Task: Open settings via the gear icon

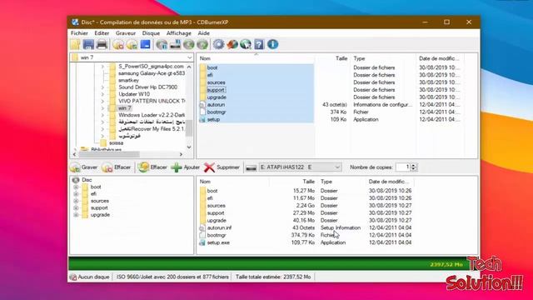Action: [218, 44]
